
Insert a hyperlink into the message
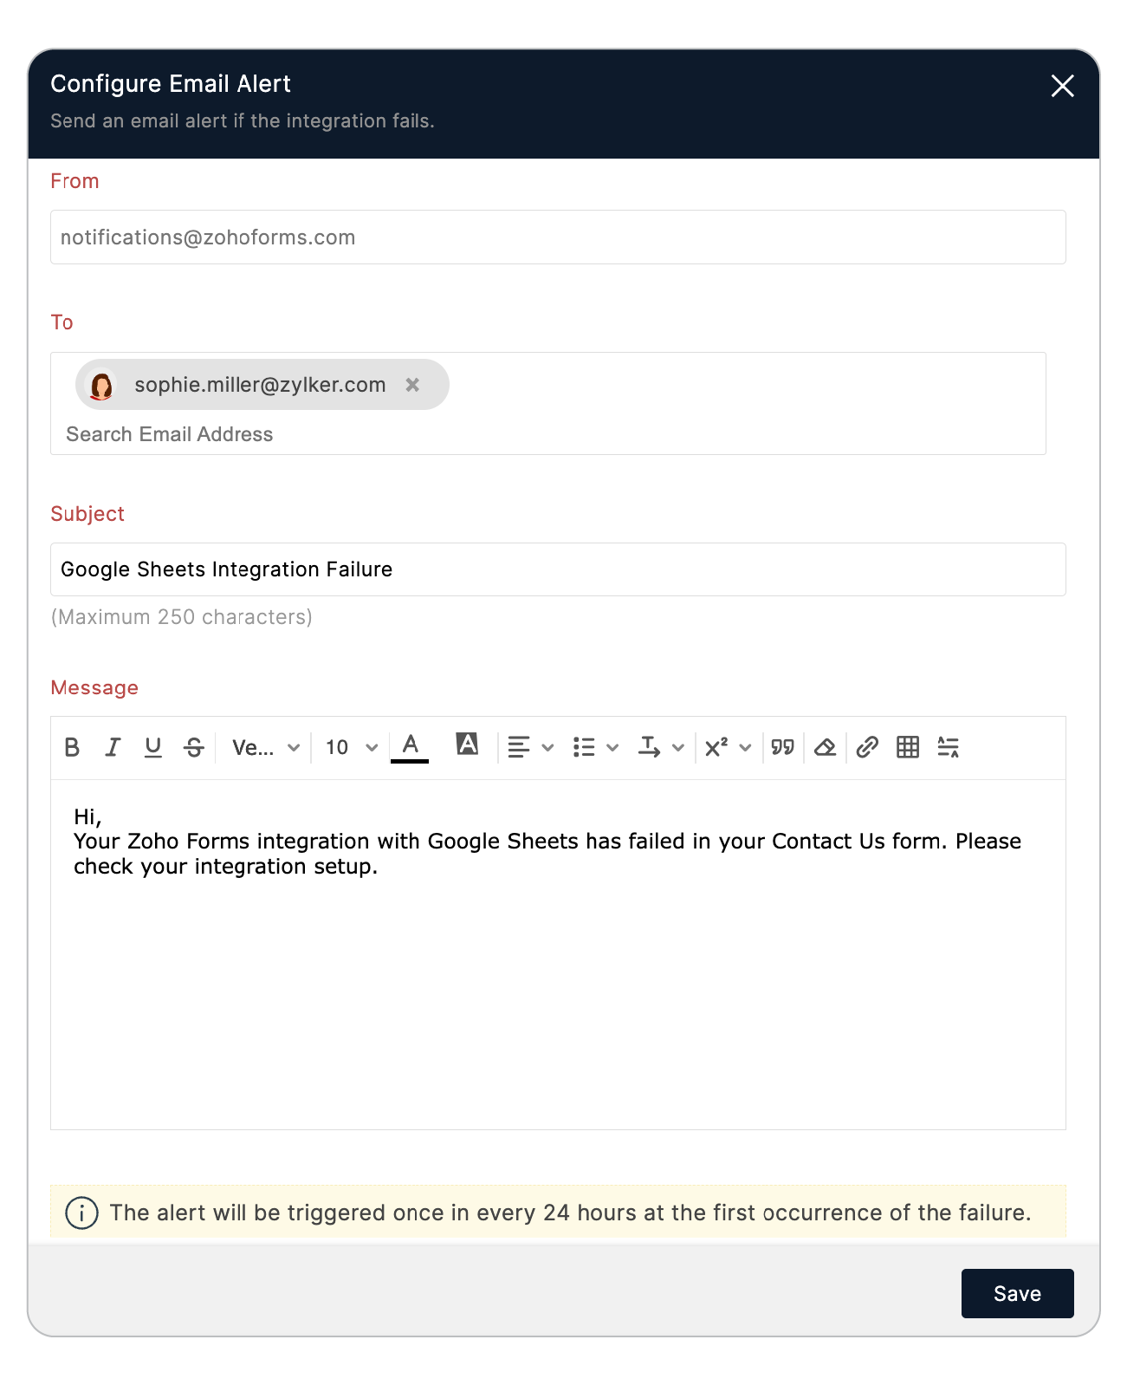pos(867,747)
